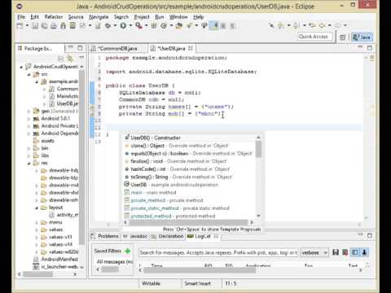Collapse the res folder node

(x=29, y=163)
